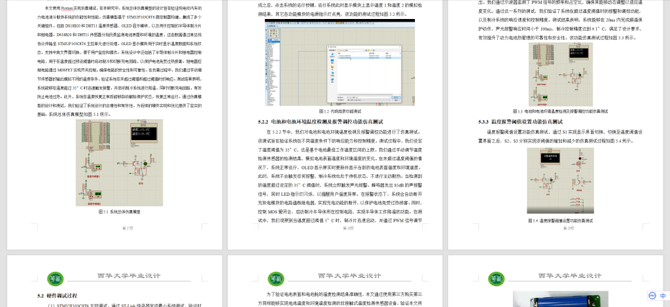670x307 pixels.
Task: Click the underlined word Proteus
Action: click(67, 8)
